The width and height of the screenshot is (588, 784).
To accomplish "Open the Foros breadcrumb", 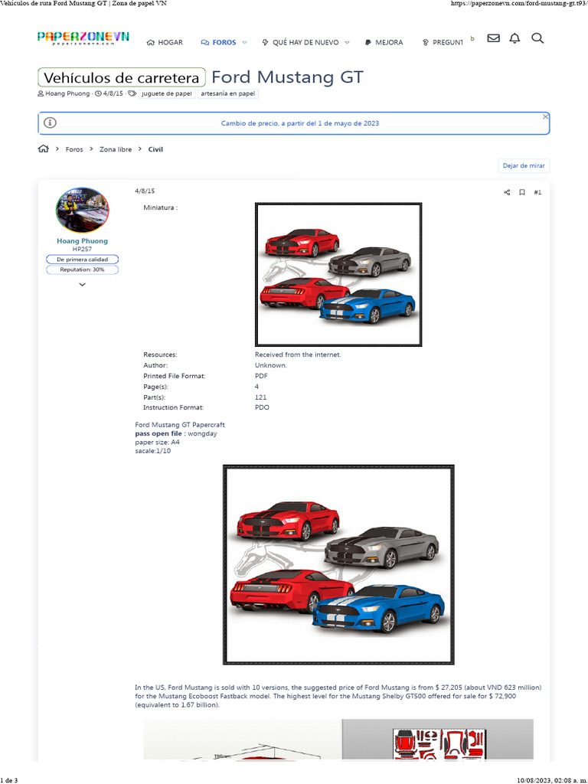I will 74,149.
